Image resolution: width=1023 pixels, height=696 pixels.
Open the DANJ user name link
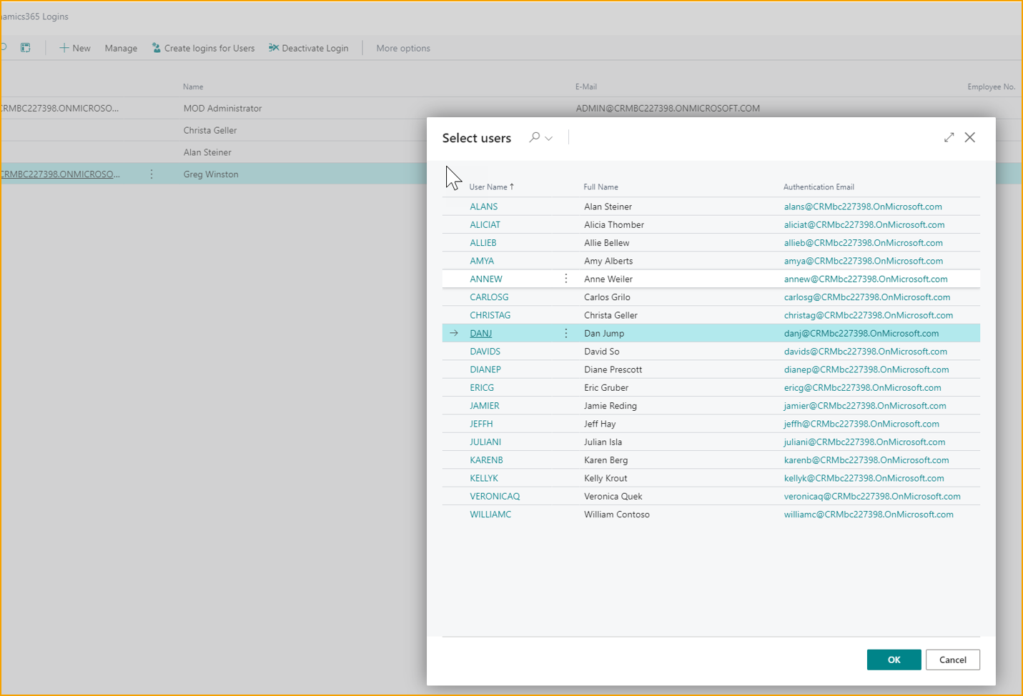pyautogui.click(x=480, y=333)
